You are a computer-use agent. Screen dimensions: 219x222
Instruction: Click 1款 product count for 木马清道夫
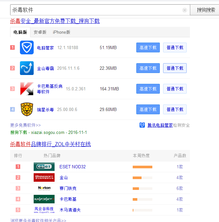[180, 210]
